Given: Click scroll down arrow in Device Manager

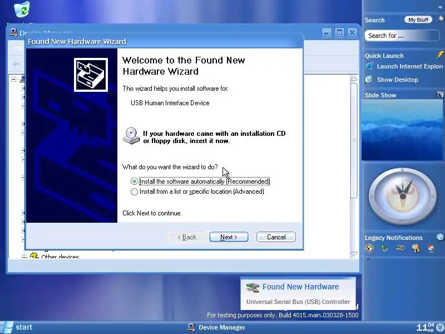Looking at the screenshot, I should pos(354,254).
